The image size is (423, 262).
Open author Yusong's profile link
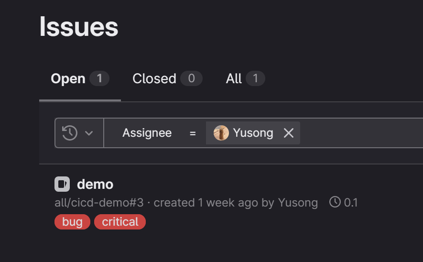click(298, 203)
